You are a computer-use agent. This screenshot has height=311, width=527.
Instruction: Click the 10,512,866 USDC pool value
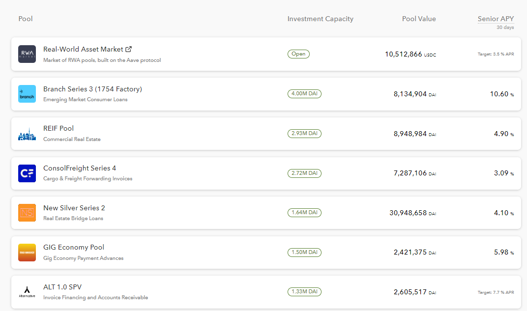pyautogui.click(x=410, y=54)
